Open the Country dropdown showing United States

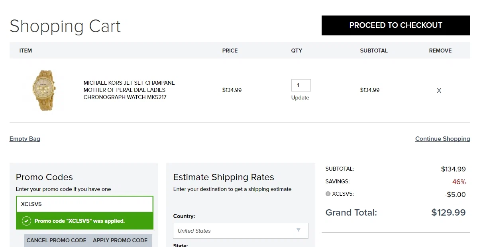tap(241, 231)
